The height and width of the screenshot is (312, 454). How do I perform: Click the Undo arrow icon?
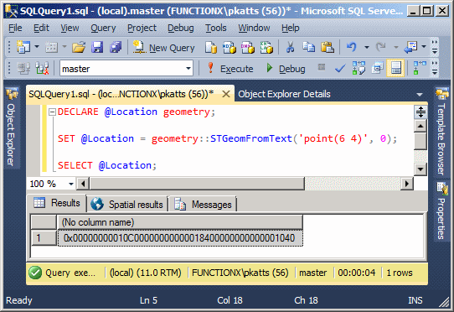[352, 47]
